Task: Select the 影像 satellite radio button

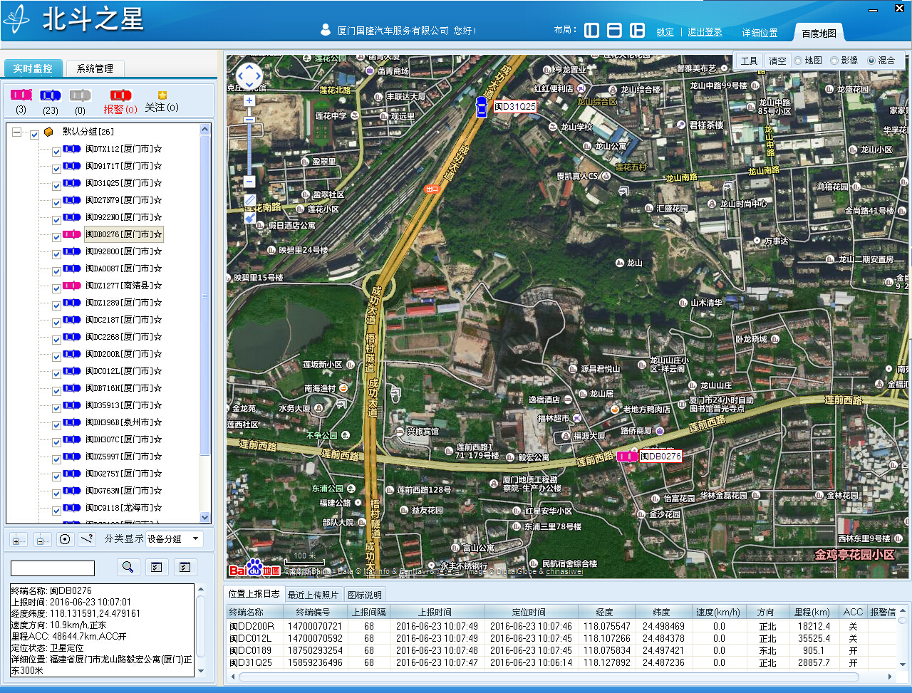Action: pyautogui.click(x=834, y=61)
